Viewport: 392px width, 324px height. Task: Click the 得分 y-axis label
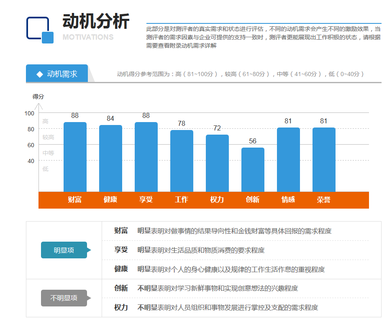[38, 97]
